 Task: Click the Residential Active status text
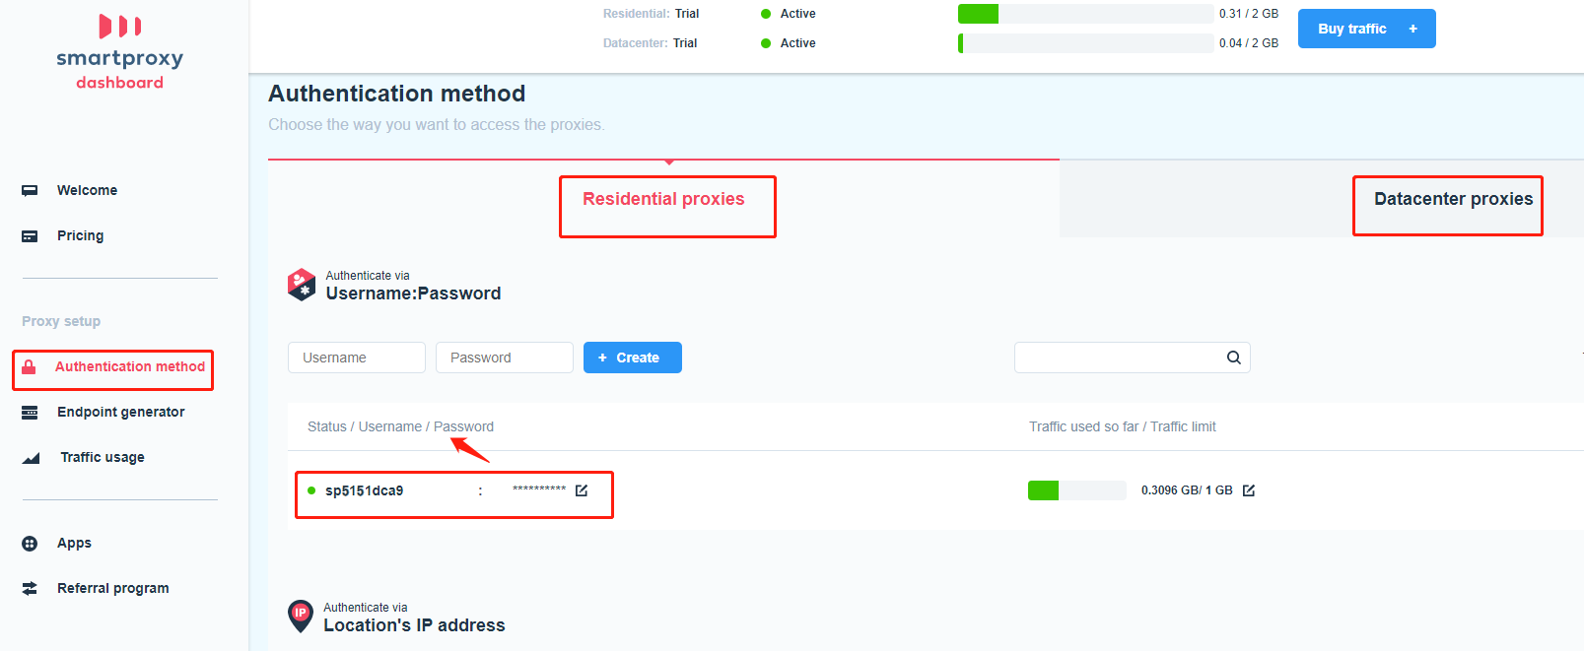798,14
